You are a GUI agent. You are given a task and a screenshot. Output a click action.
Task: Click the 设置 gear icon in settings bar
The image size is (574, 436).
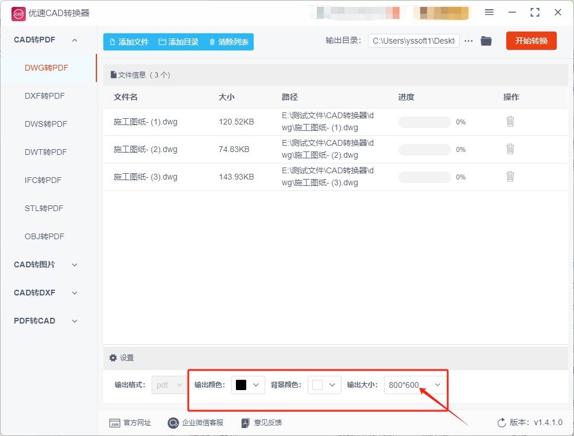[113, 357]
